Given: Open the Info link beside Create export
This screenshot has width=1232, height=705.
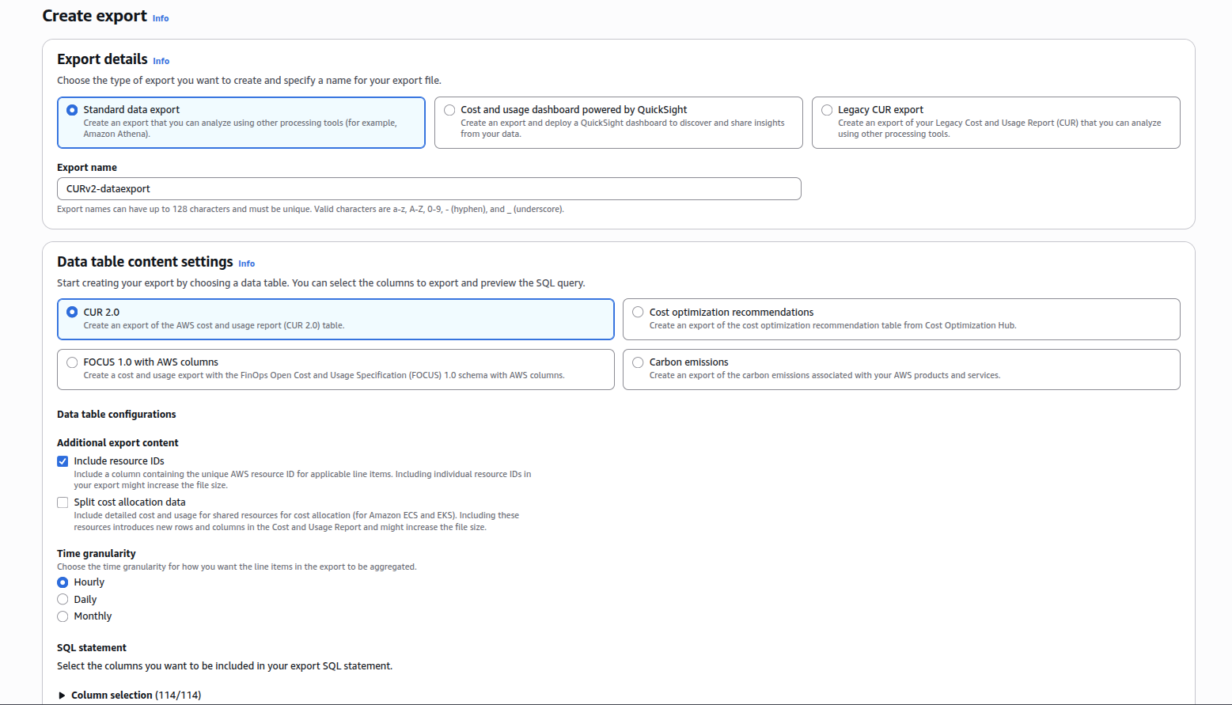Looking at the screenshot, I should (x=161, y=17).
